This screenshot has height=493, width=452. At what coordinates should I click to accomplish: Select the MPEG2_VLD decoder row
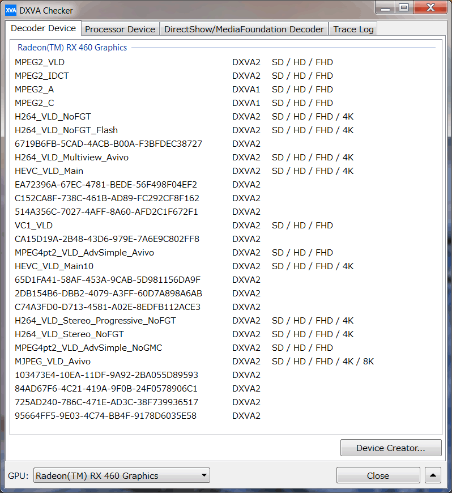tap(225, 62)
